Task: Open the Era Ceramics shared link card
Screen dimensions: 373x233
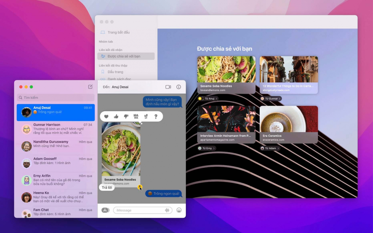Action: (x=289, y=125)
